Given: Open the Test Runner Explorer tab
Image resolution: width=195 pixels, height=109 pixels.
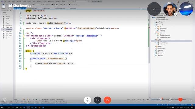Looking at the screenshot, I should click(14, 102).
